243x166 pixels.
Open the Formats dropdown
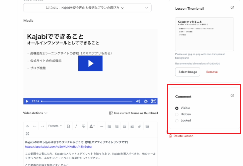[55, 126]
